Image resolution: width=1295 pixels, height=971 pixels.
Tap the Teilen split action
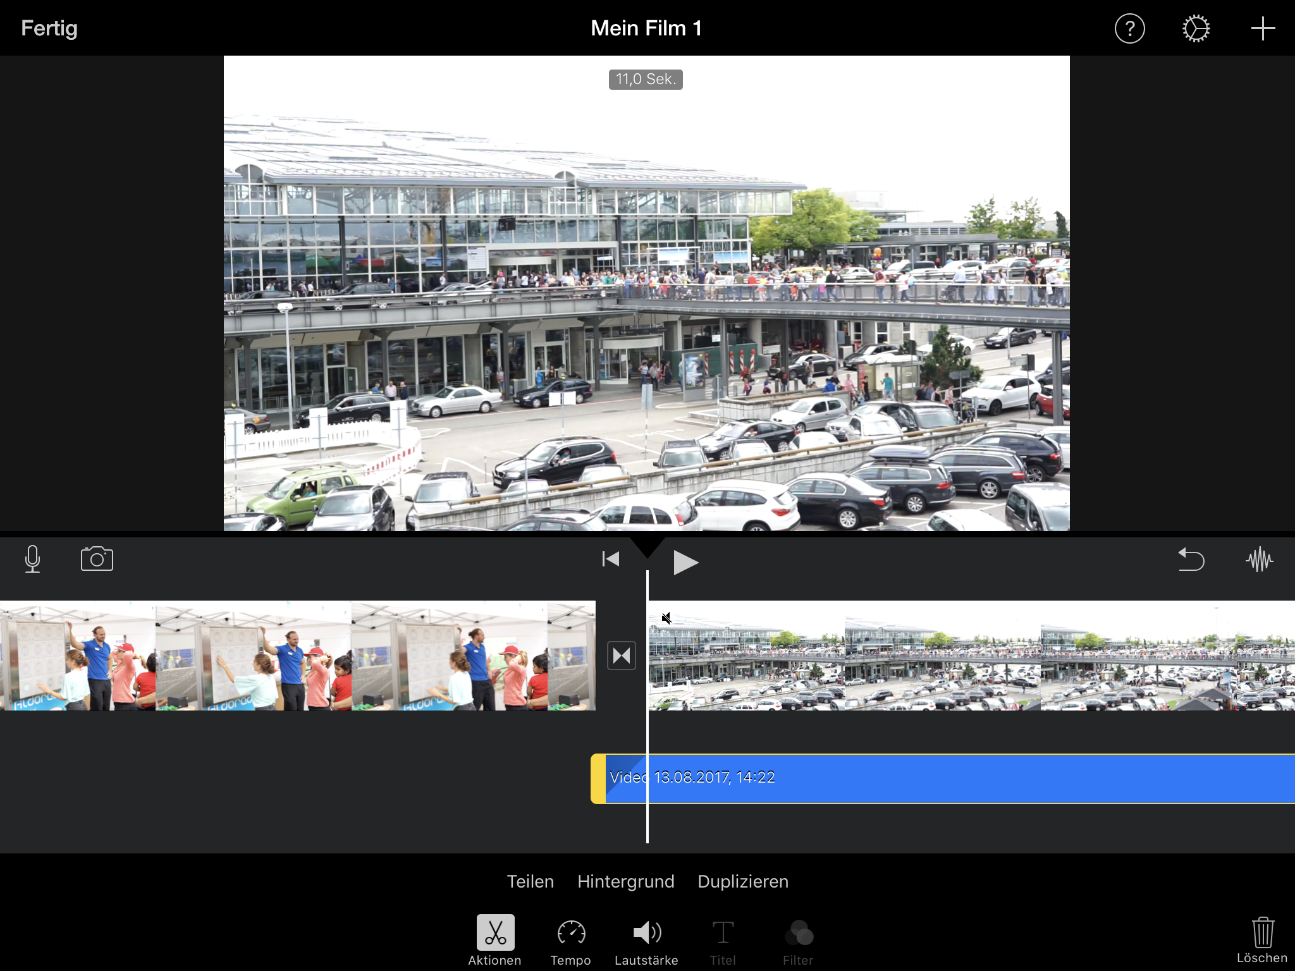point(530,881)
